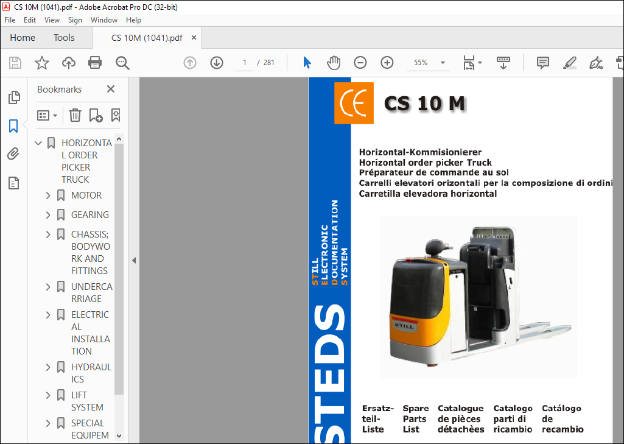Click the truck image in the PDF page
Screen dimensions: 624x444
[x=478, y=297]
